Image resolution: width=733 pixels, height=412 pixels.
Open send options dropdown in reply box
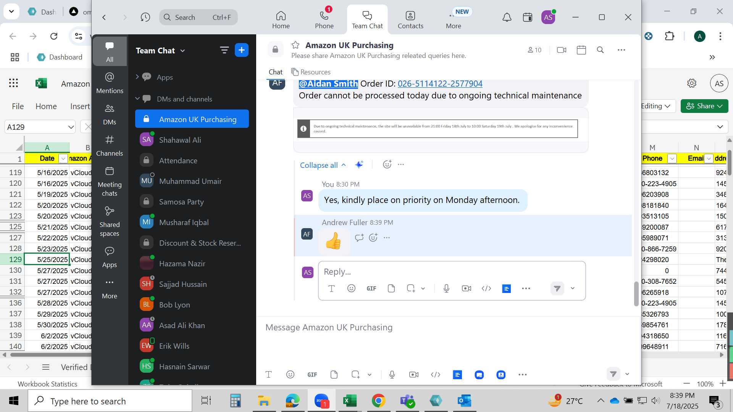[573, 288]
